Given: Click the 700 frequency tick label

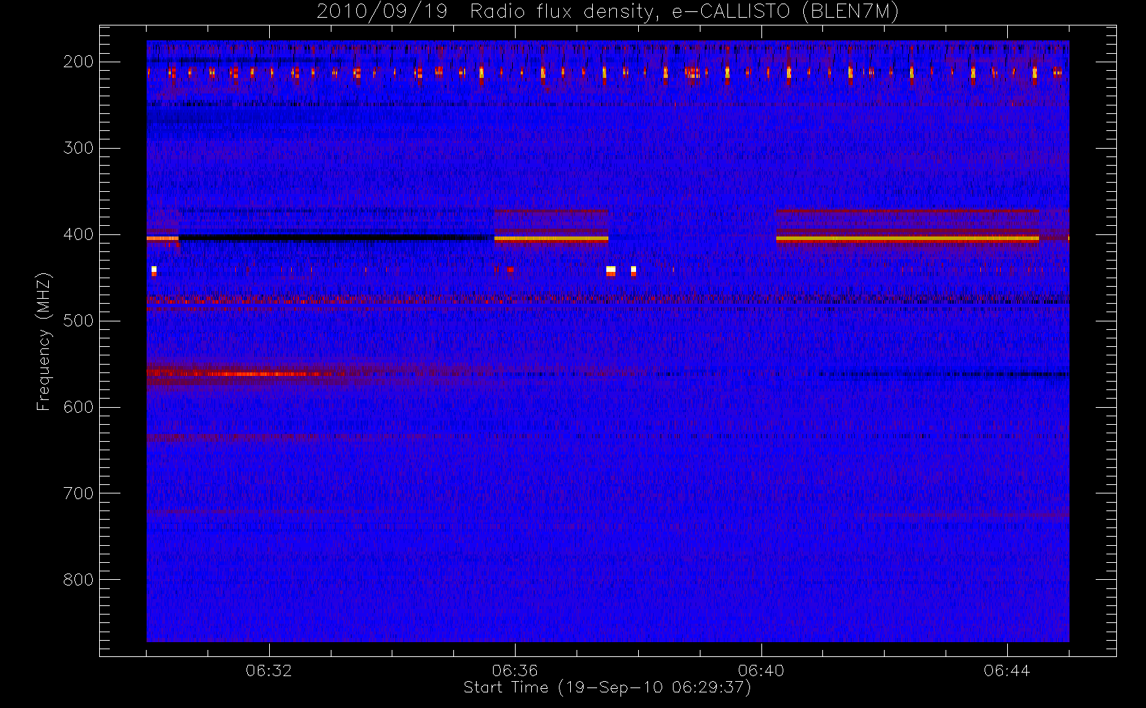Looking at the screenshot, I should pos(79,493).
